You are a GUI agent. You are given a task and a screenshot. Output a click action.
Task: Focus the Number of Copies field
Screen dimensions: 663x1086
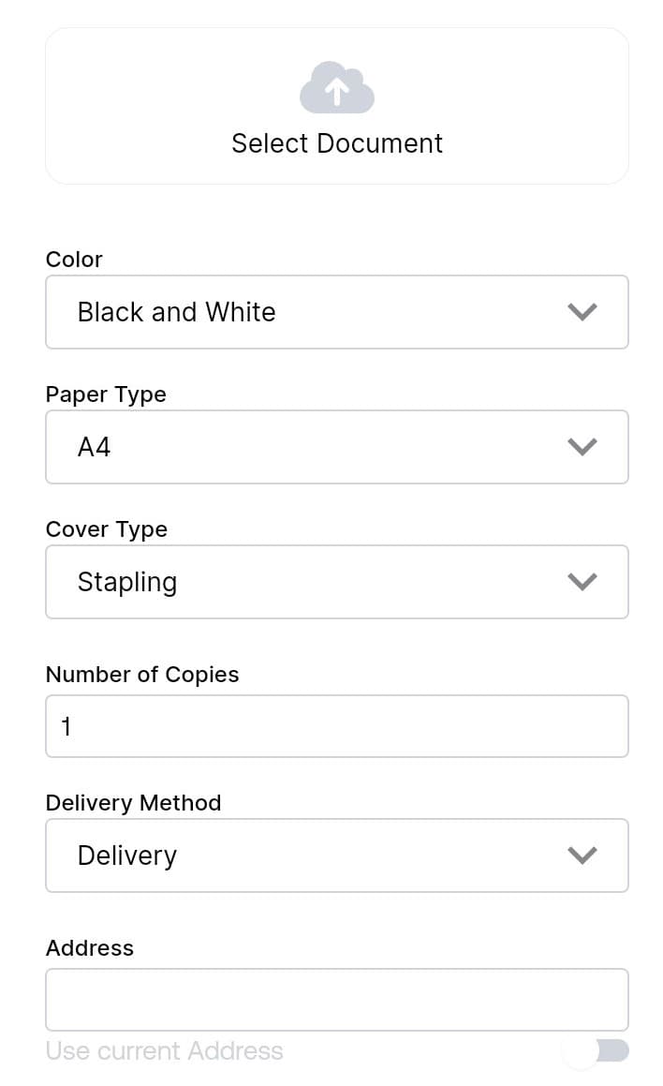tap(337, 726)
